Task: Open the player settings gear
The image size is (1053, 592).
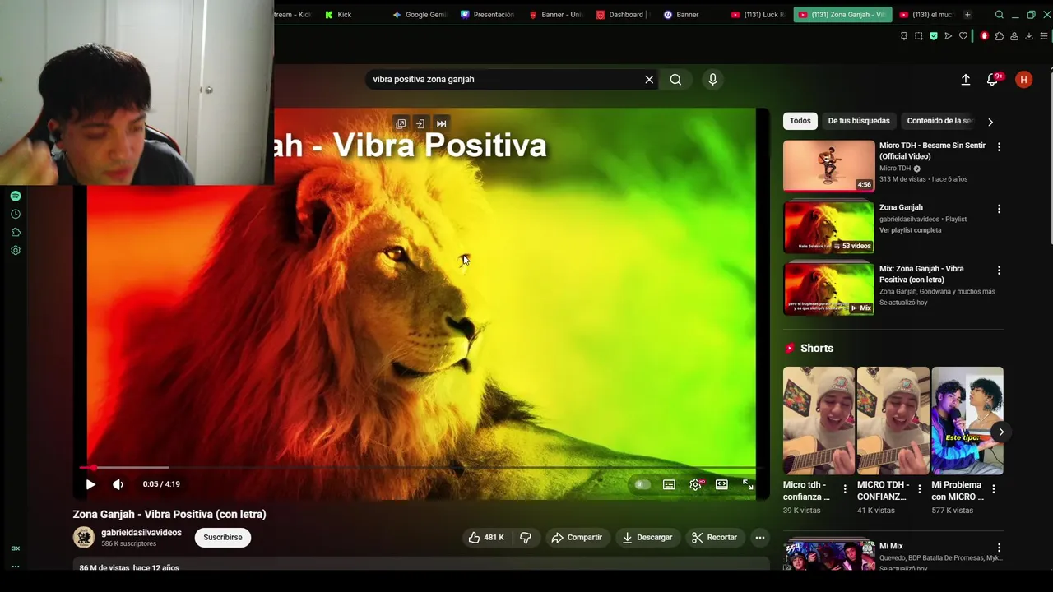Action: pyautogui.click(x=695, y=484)
